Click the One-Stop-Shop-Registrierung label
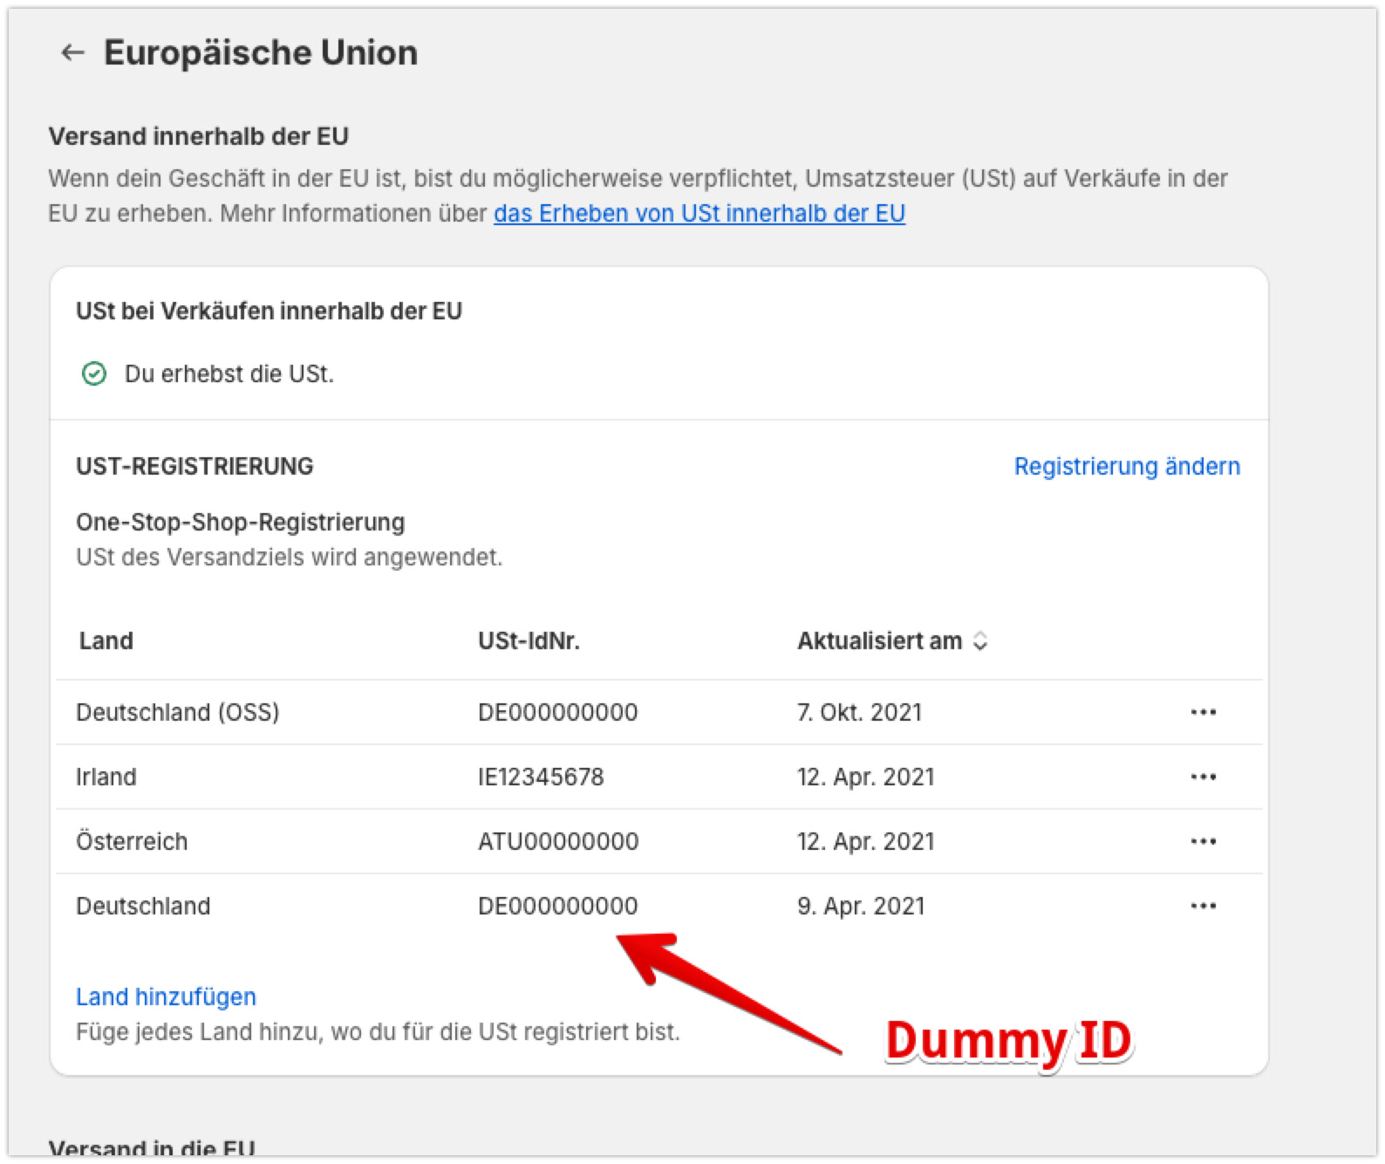 241,523
